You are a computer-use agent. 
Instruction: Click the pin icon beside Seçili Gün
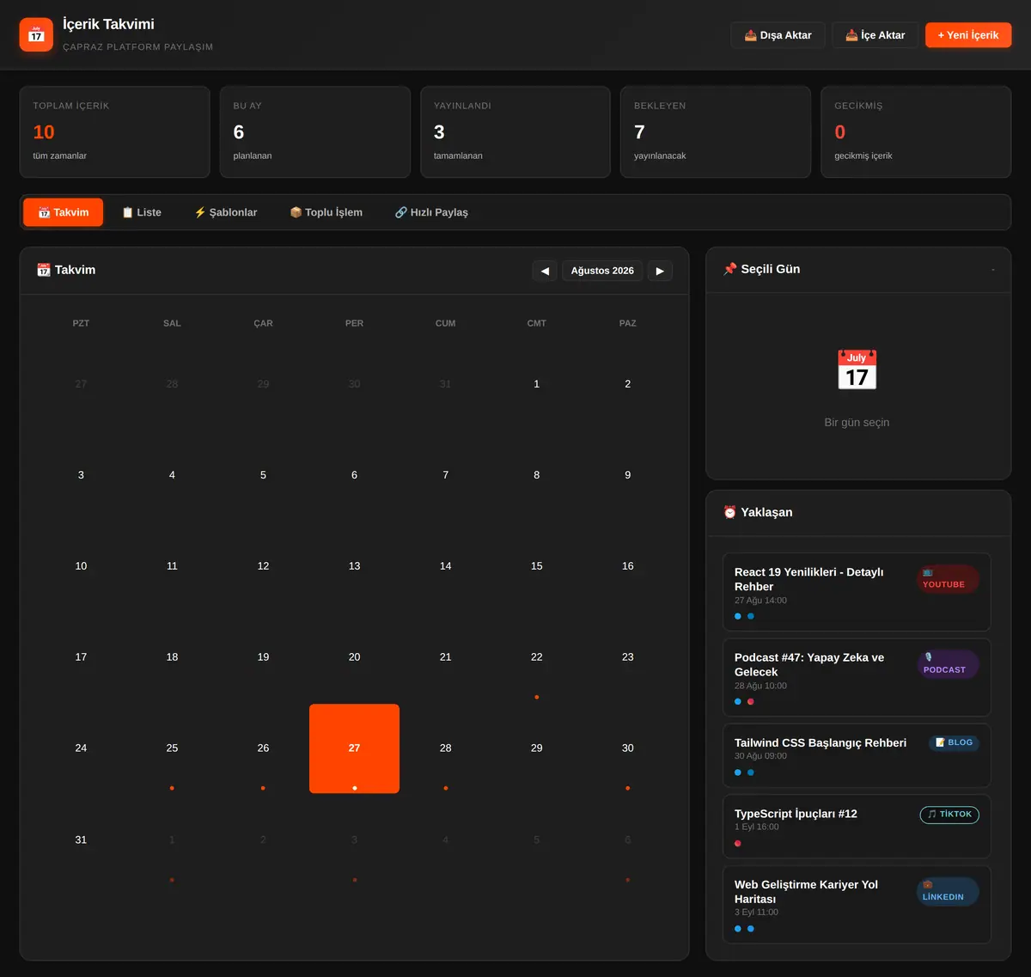tap(730, 269)
